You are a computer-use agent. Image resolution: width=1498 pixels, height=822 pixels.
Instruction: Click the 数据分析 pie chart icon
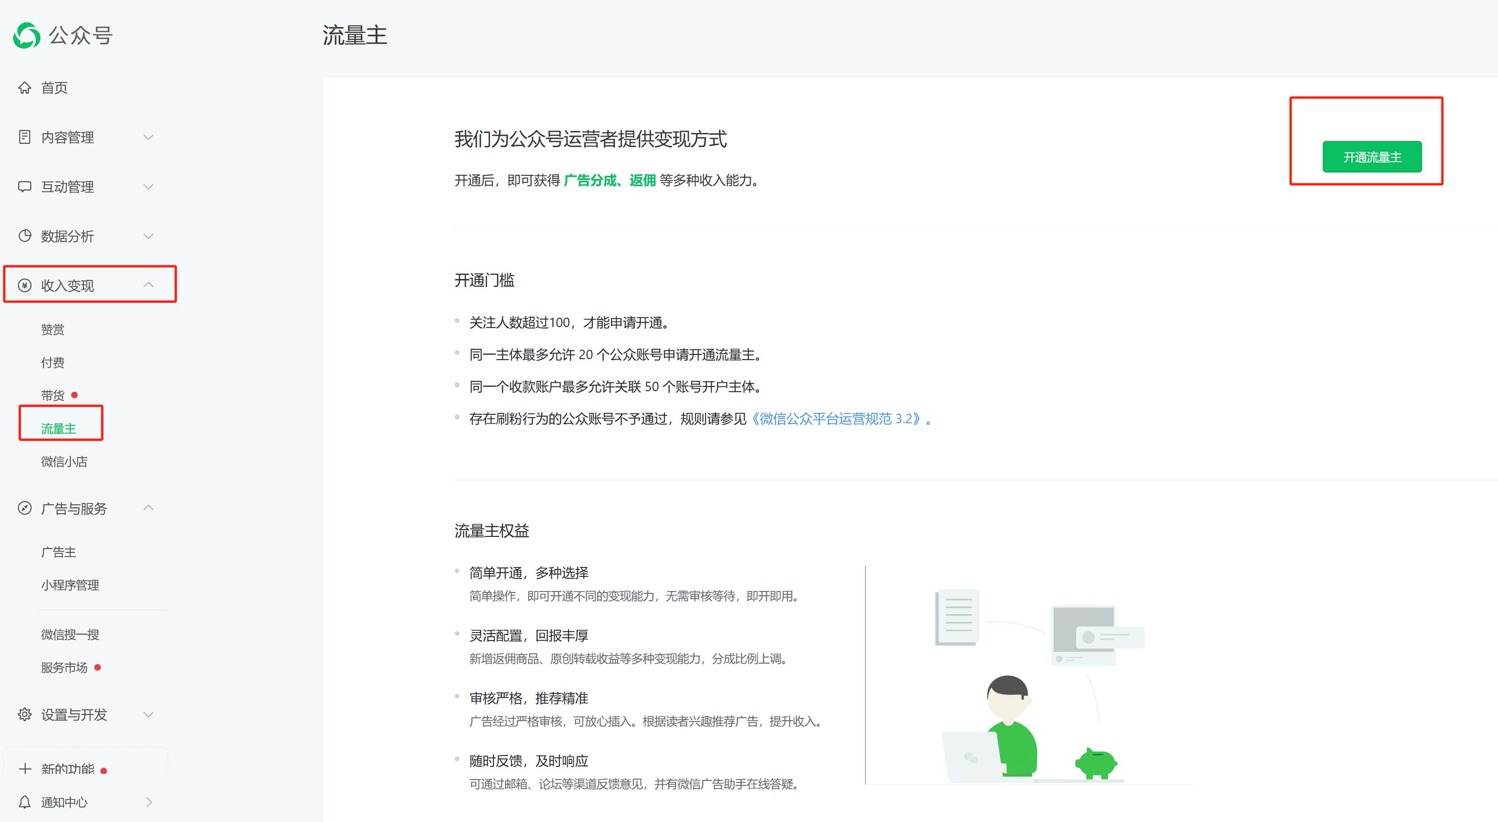[x=25, y=236]
